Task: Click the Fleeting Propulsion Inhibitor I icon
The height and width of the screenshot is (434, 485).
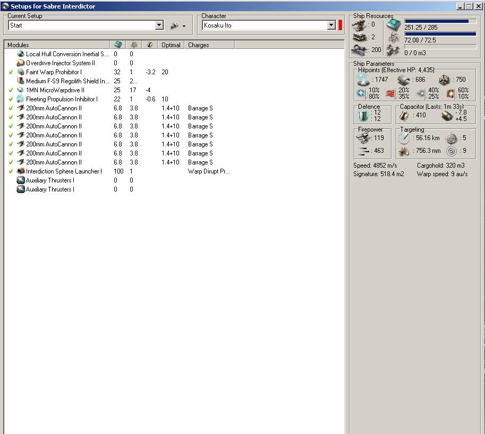Action: click(x=21, y=99)
